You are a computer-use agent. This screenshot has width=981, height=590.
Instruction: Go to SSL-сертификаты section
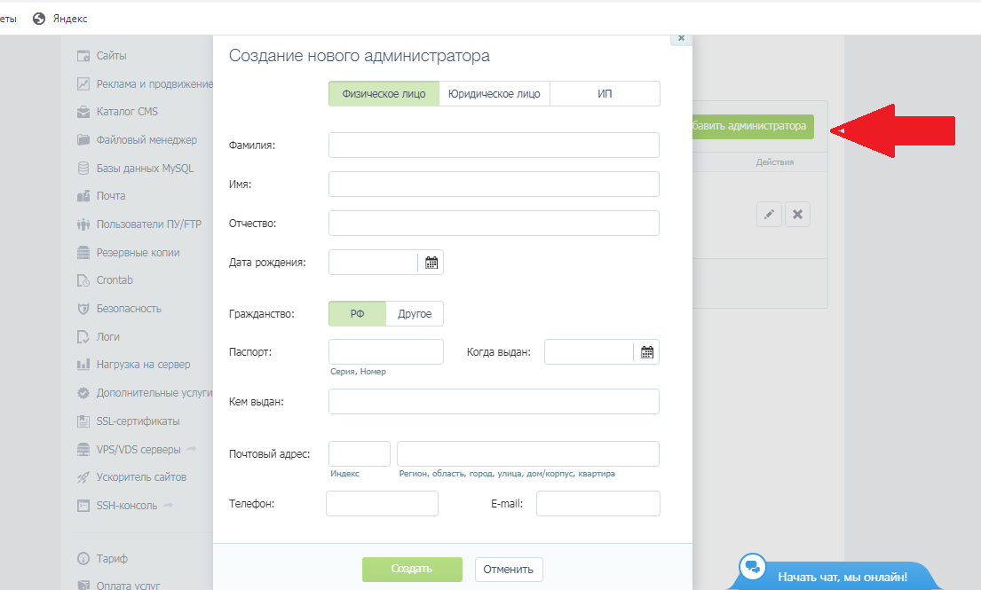138,421
